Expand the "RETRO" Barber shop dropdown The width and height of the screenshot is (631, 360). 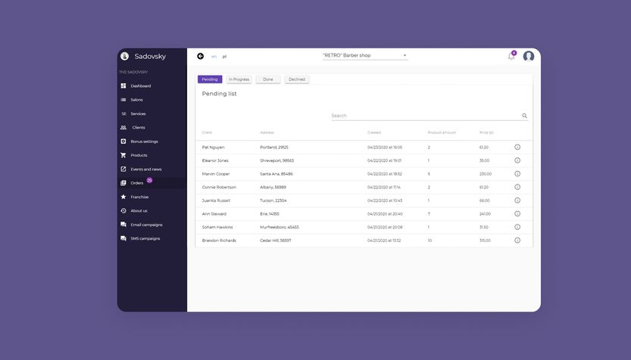click(x=405, y=55)
